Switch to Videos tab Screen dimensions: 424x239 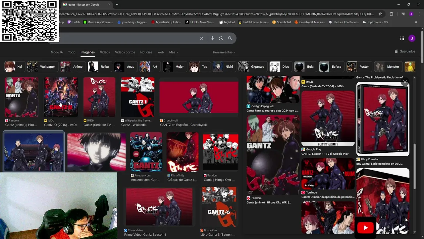point(105,52)
